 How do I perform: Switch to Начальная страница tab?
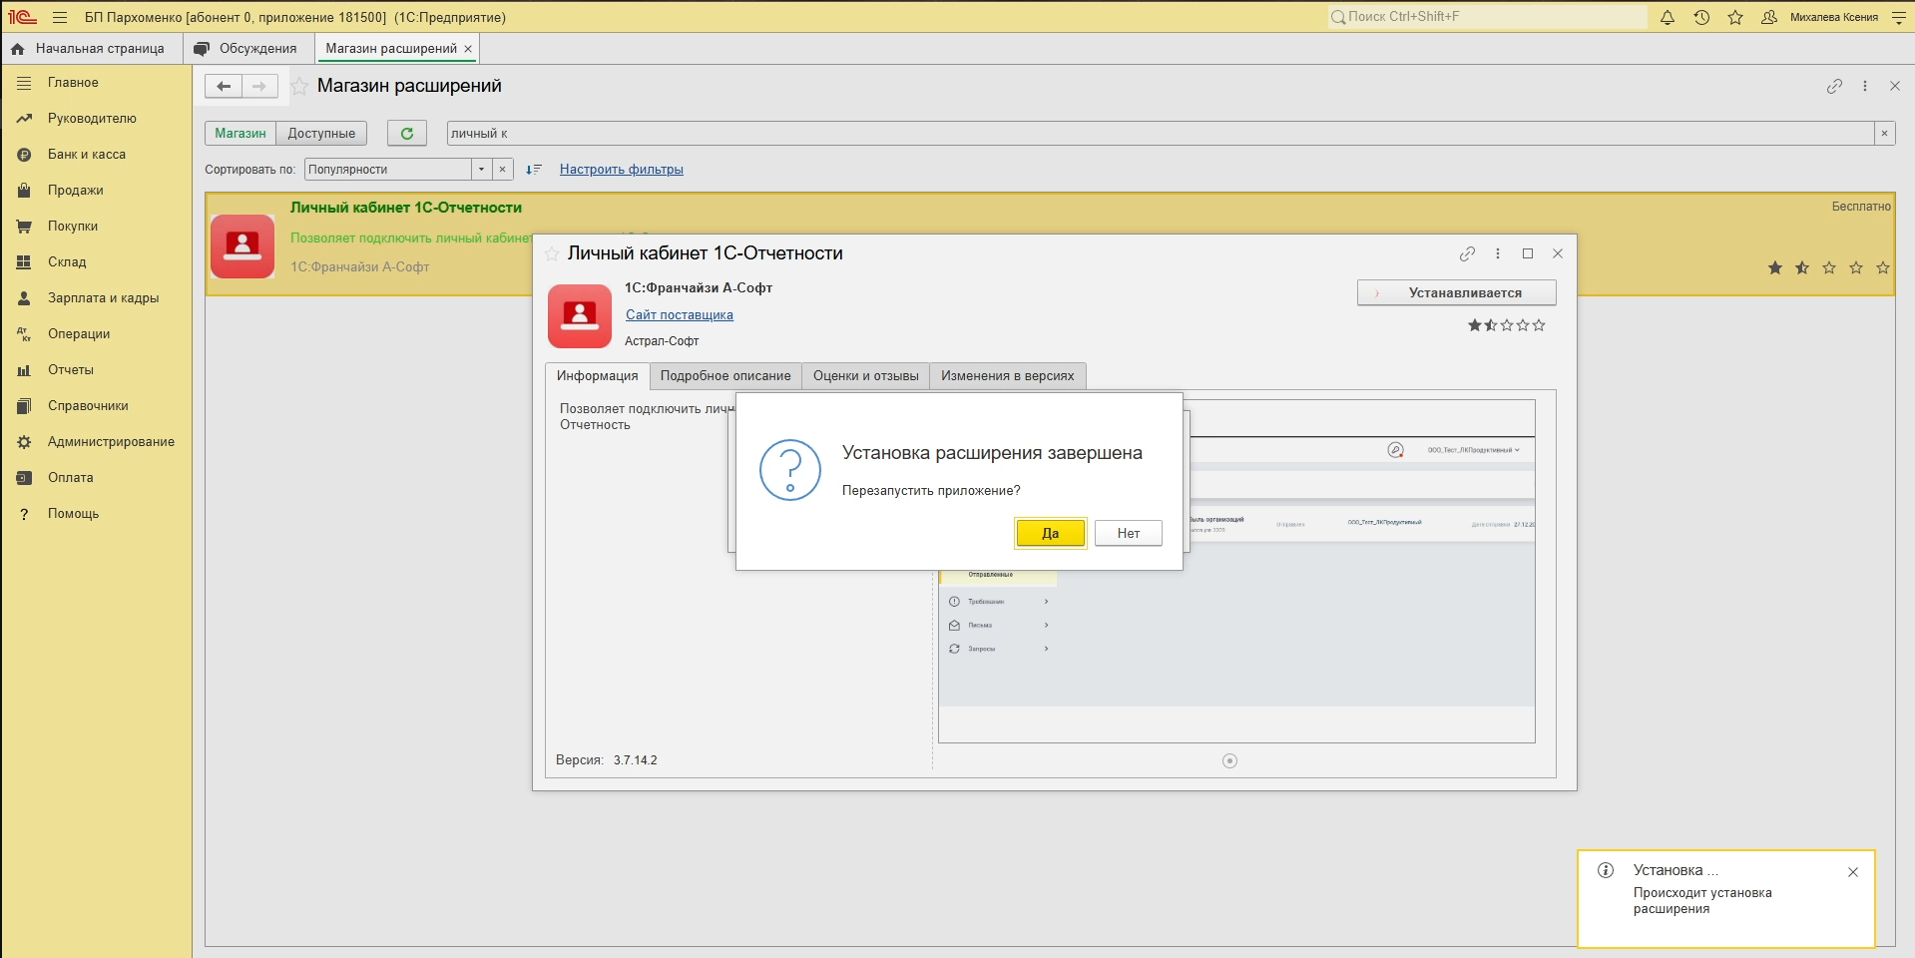(88, 48)
